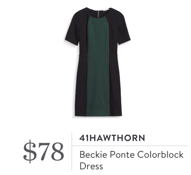Click the vertical divider beside the price
Viewport: 191px width, 175px height.
click(x=72, y=152)
